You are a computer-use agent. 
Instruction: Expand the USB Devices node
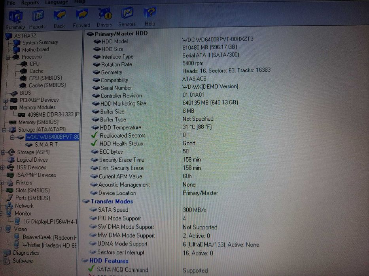[2, 168]
